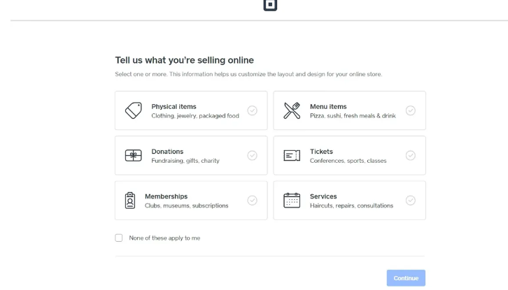The height and width of the screenshot is (290, 508).
Task: Toggle the Menu items checkmark circle
Action: tap(411, 110)
